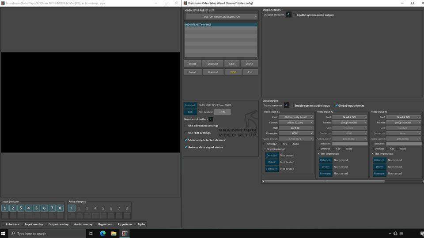Open Windows Start menu

tap(4, 233)
